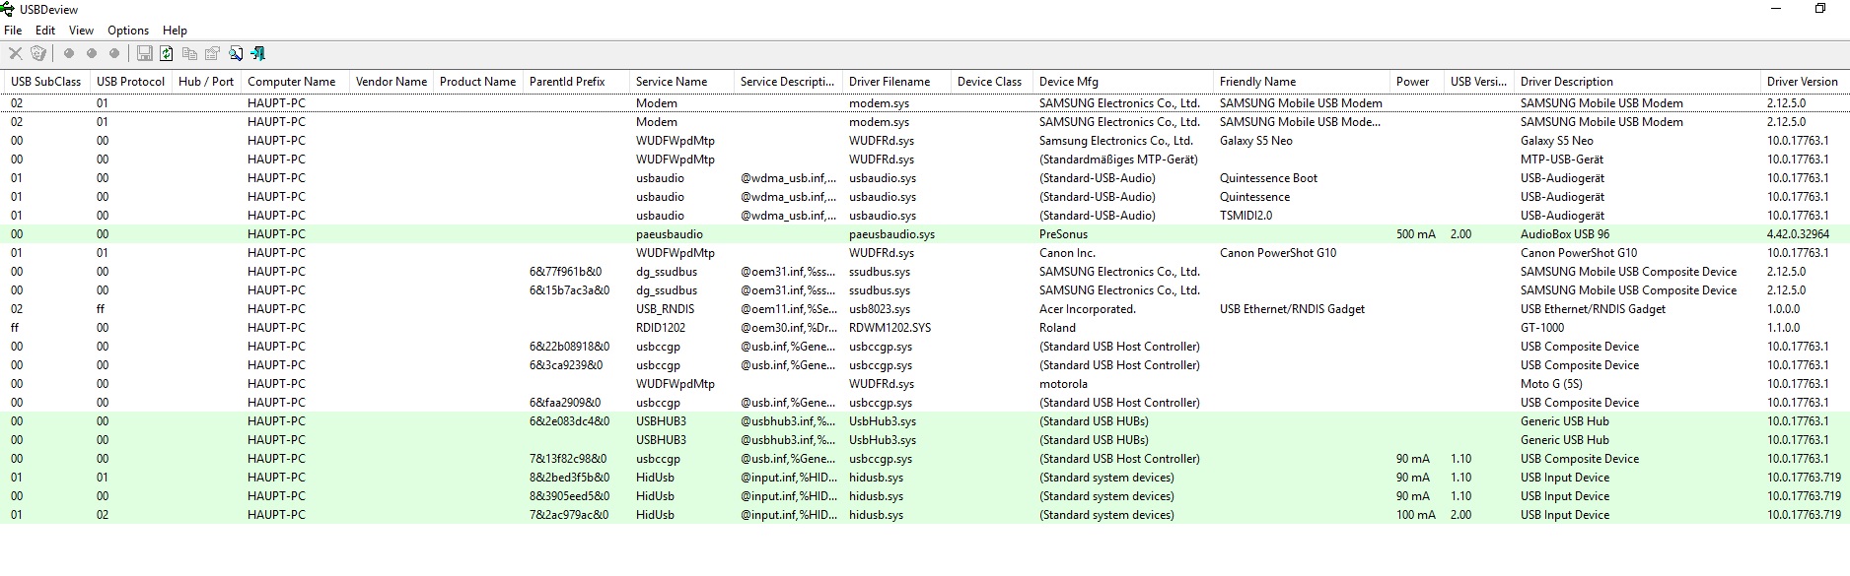Select the 6&15b7ac3a&0 ParentId prefix
Screen dimensions: 1850x576
569,290
